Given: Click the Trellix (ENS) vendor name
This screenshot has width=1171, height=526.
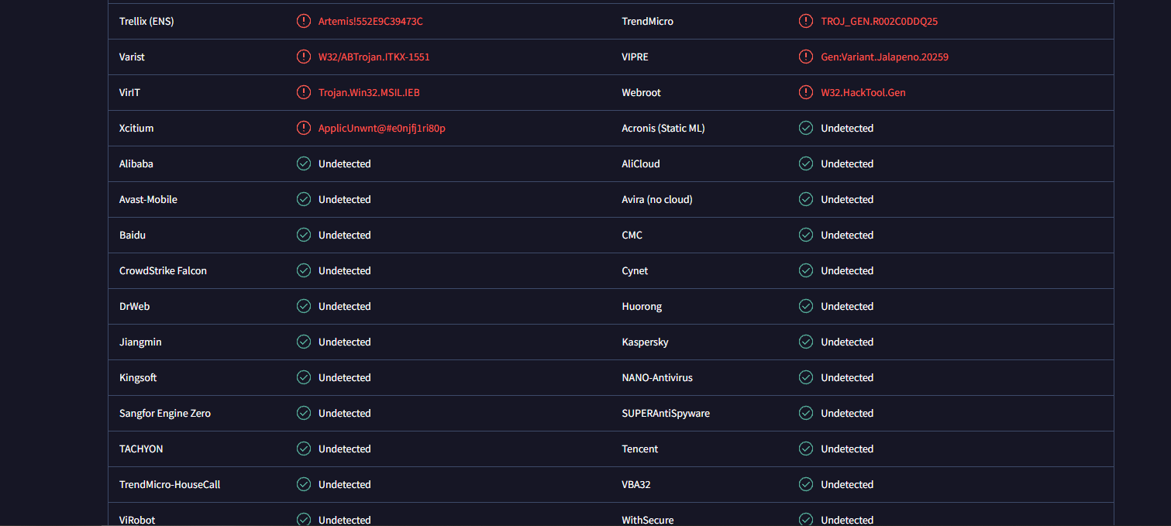Looking at the screenshot, I should point(146,22).
